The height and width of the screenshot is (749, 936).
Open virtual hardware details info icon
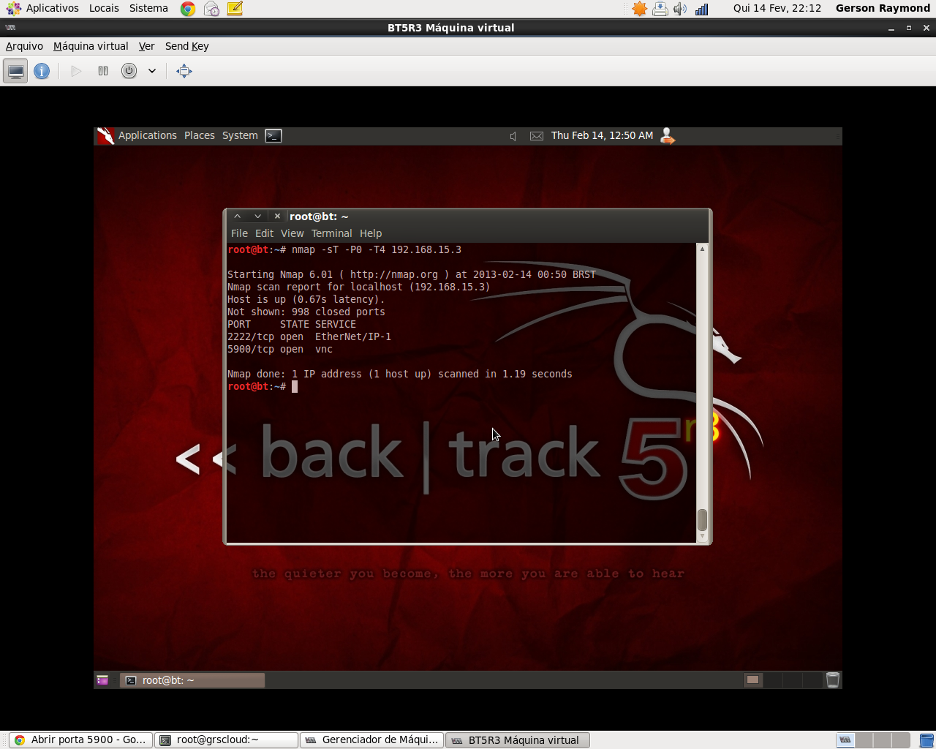(42, 71)
